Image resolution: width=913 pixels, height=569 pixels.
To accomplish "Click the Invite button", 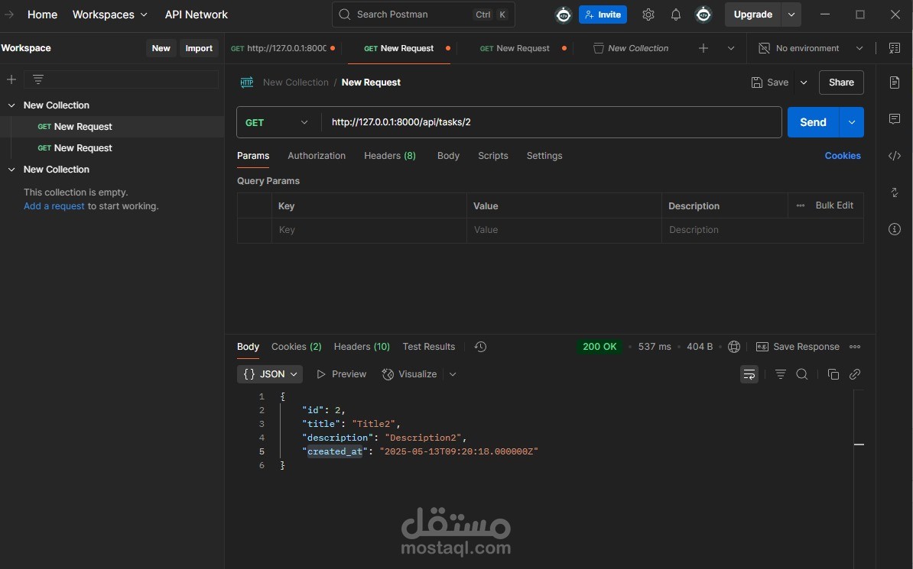I will pyautogui.click(x=603, y=15).
